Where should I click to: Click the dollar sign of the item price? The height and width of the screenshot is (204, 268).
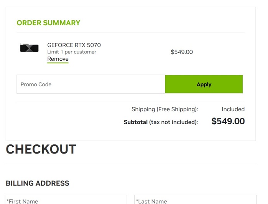coord(173,52)
